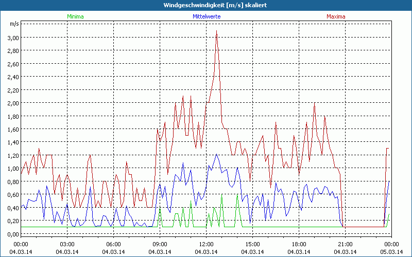Click the m/s unit label
The height and width of the screenshot is (257, 412).
(x=14, y=24)
